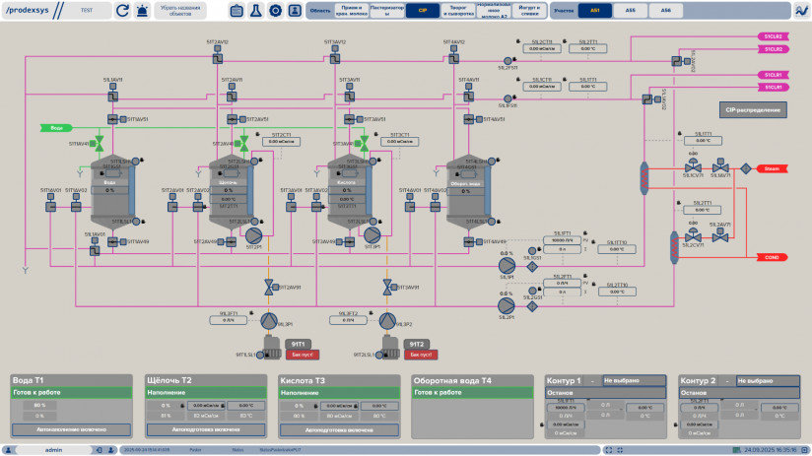Image resolution: width=812 pixels, height=456 pixels.
Task: Toggle Автоподготовка включена for Кислота T3
Action: [x=339, y=429]
